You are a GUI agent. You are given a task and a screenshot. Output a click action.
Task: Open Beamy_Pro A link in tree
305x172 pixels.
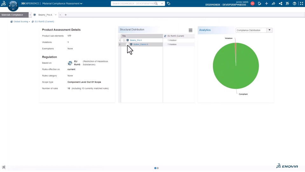point(136,40)
